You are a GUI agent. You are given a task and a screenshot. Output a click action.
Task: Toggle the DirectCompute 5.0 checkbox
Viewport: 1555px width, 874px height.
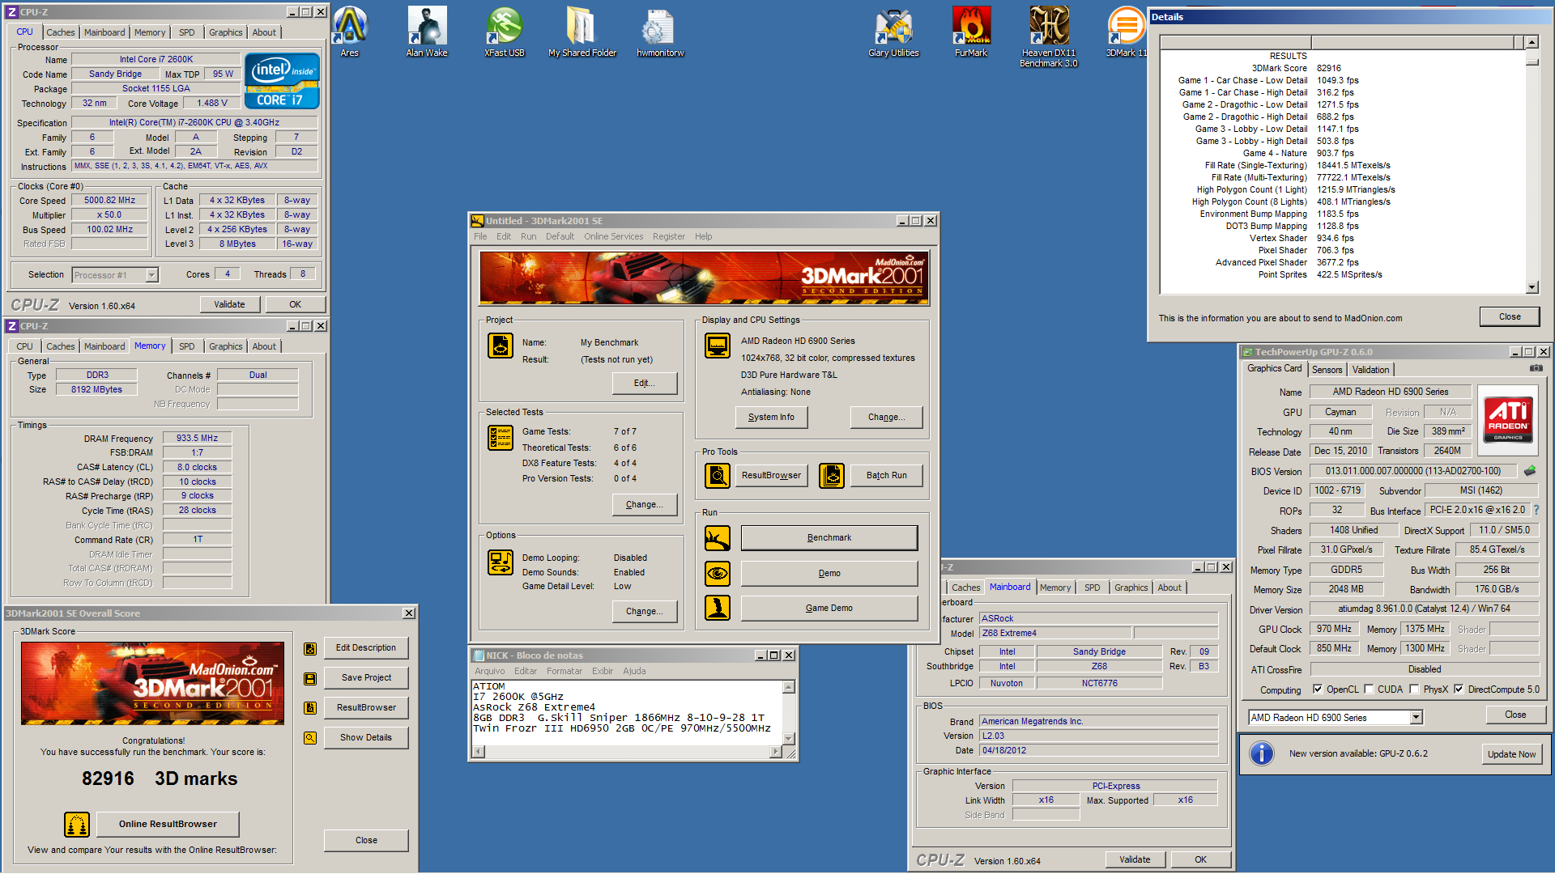pos(1459,689)
